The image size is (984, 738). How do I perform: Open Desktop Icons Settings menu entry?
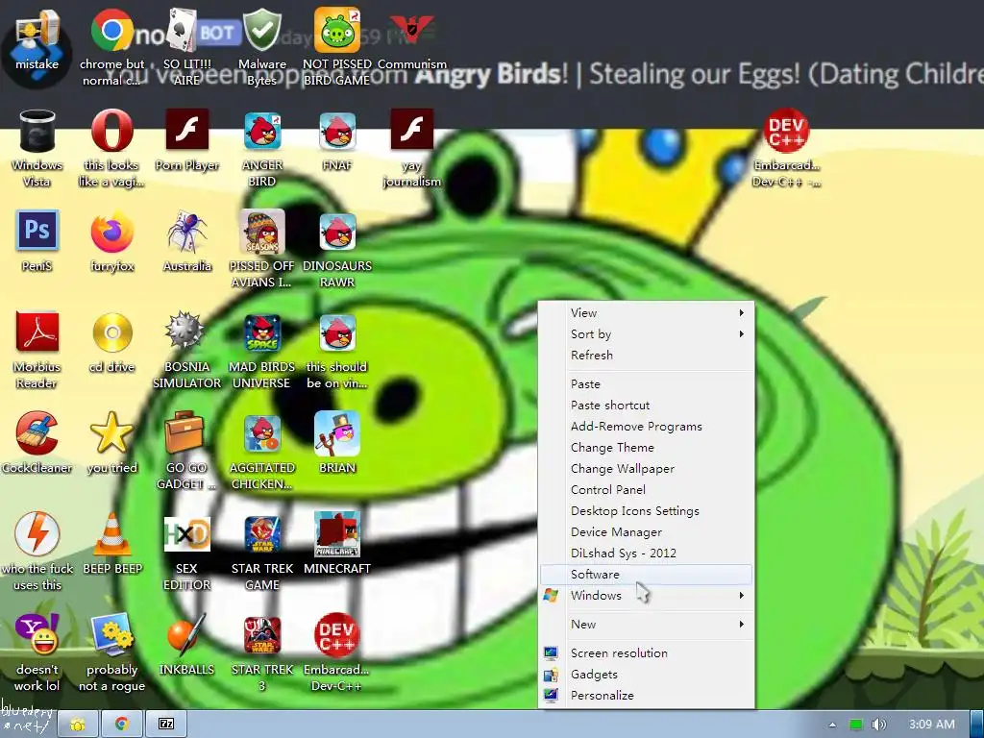point(647,510)
